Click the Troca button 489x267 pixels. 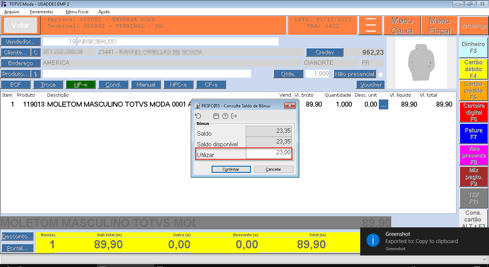click(x=48, y=84)
